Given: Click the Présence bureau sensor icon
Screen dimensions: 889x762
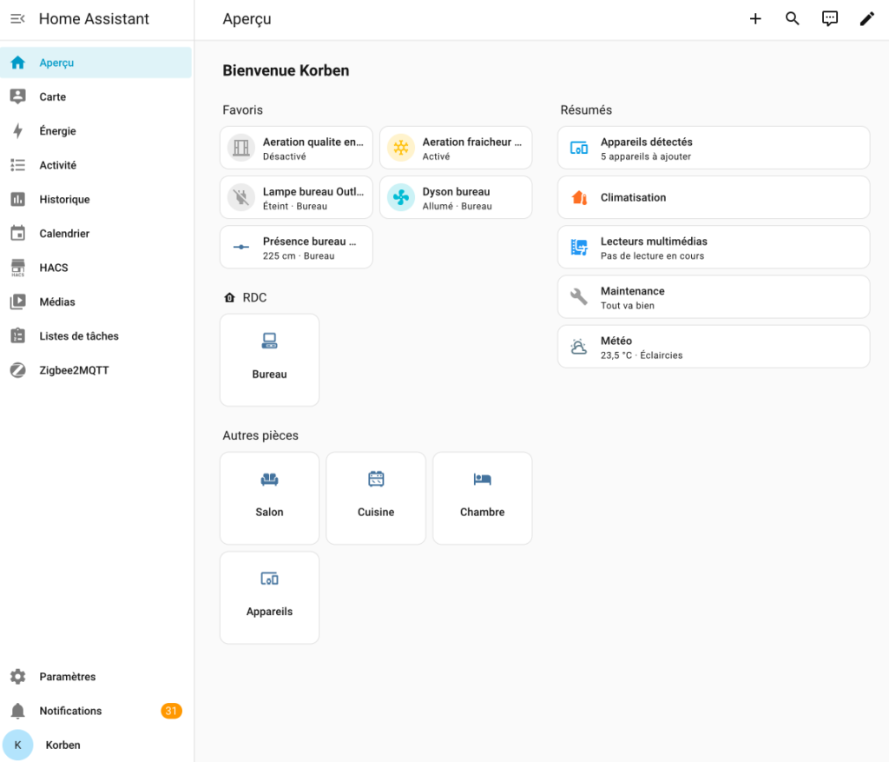Looking at the screenshot, I should (x=241, y=247).
